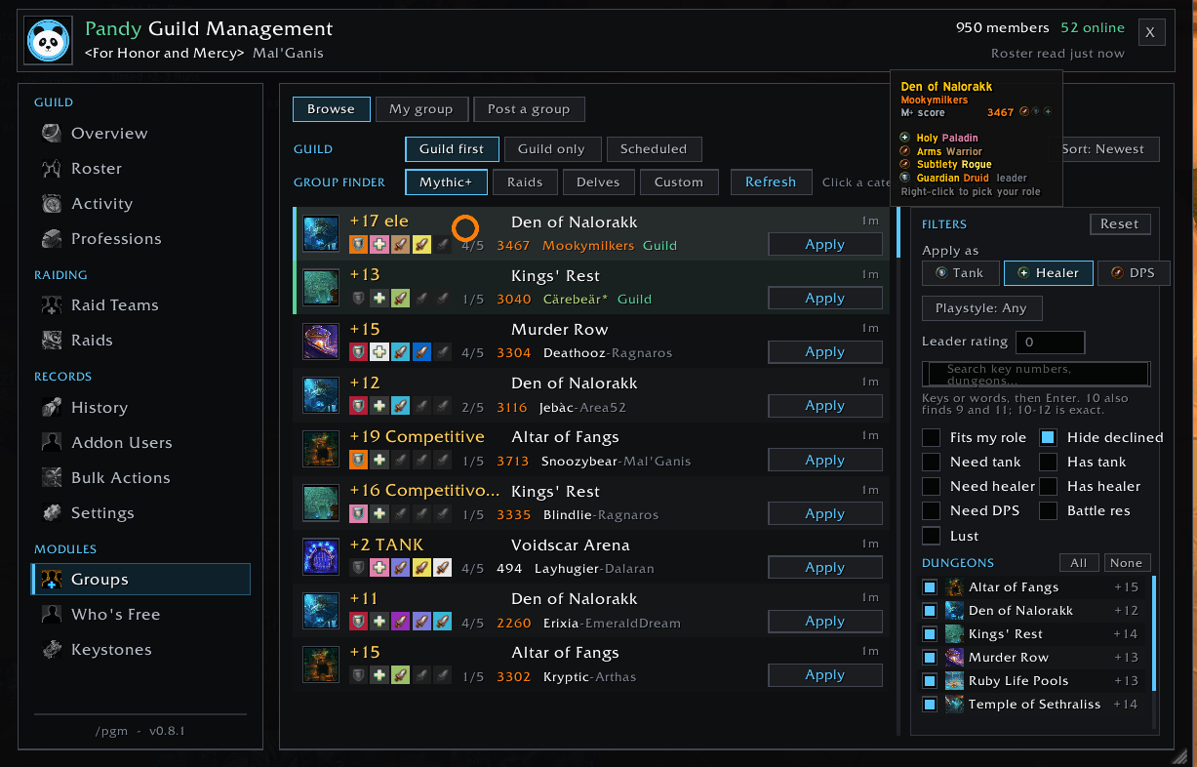Open Overview via its sidebar icon
Image resolution: width=1197 pixels, height=767 pixels.
tap(53, 133)
